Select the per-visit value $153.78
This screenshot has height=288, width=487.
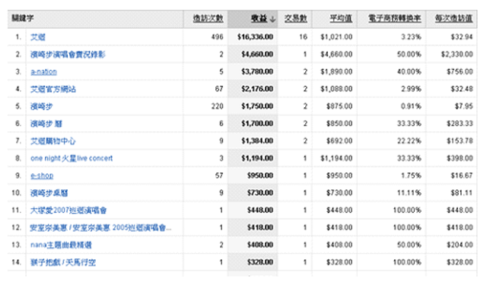point(460,141)
